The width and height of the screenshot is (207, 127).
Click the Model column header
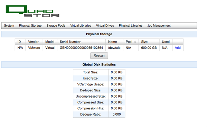click(x=50, y=42)
